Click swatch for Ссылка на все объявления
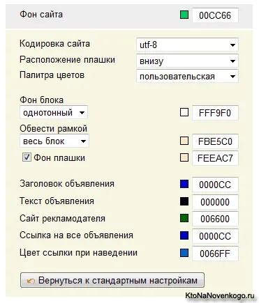 coord(184,235)
